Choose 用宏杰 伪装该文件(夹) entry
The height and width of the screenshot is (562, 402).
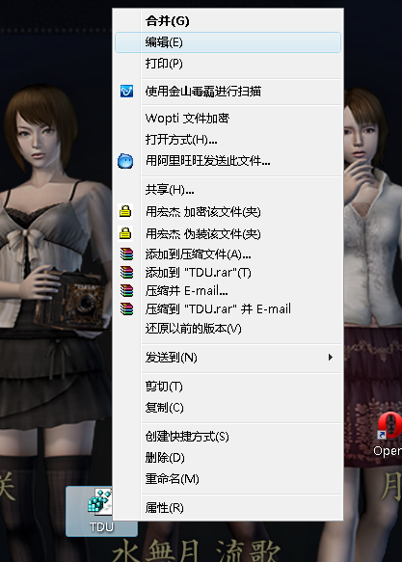tap(228, 233)
